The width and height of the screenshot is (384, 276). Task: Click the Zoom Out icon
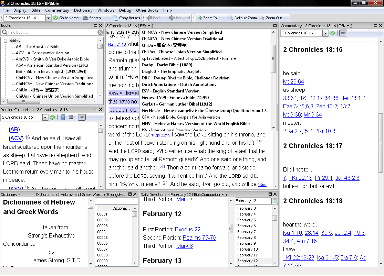tap(262, 18)
